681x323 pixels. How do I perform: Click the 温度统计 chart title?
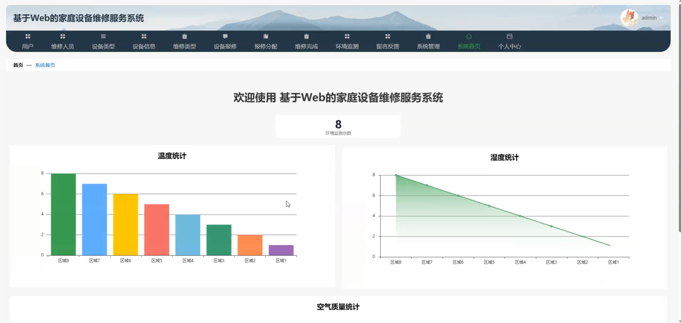tap(172, 156)
